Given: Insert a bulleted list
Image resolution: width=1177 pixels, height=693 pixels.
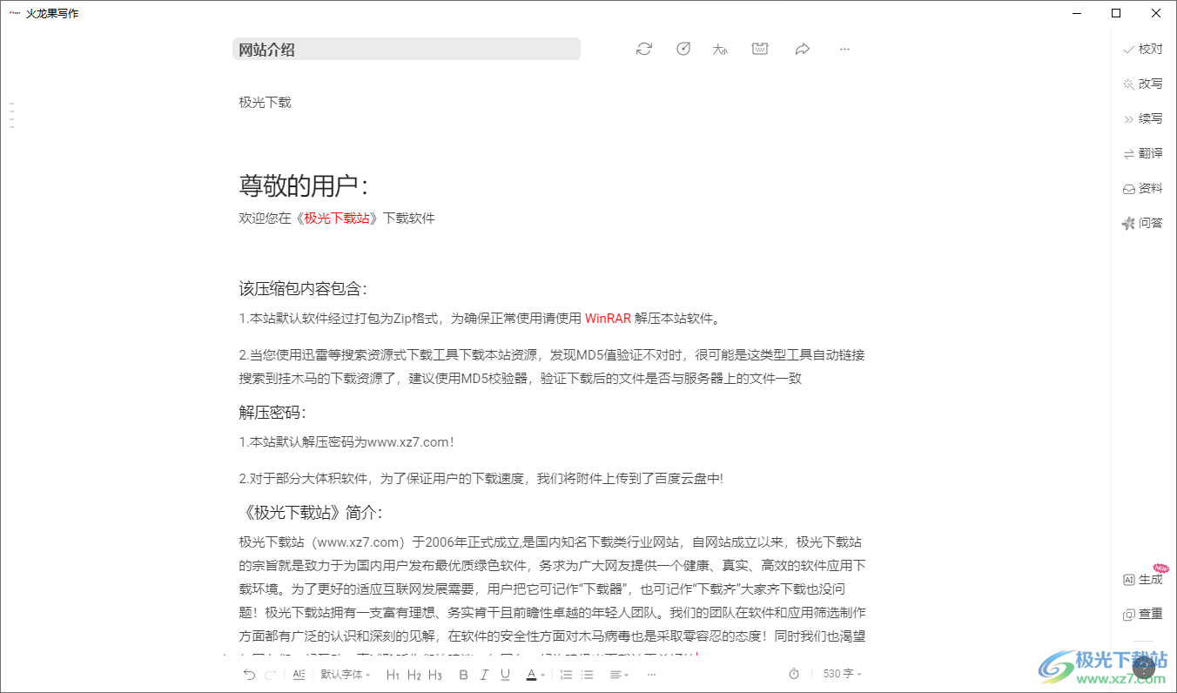Looking at the screenshot, I should tap(587, 675).
